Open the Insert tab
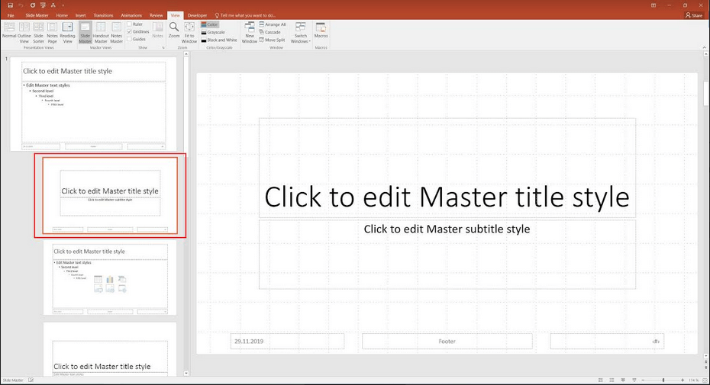This screenshot has height=385, width=710. pos(81,15)
